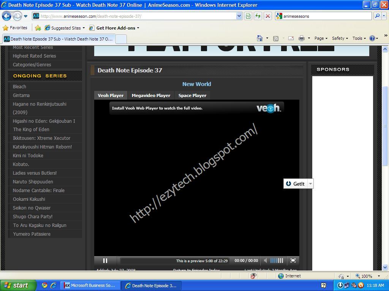The width and height of the screenshot is (389, 291).
Task: Open the Favorites star button
Action: point(15,28)
